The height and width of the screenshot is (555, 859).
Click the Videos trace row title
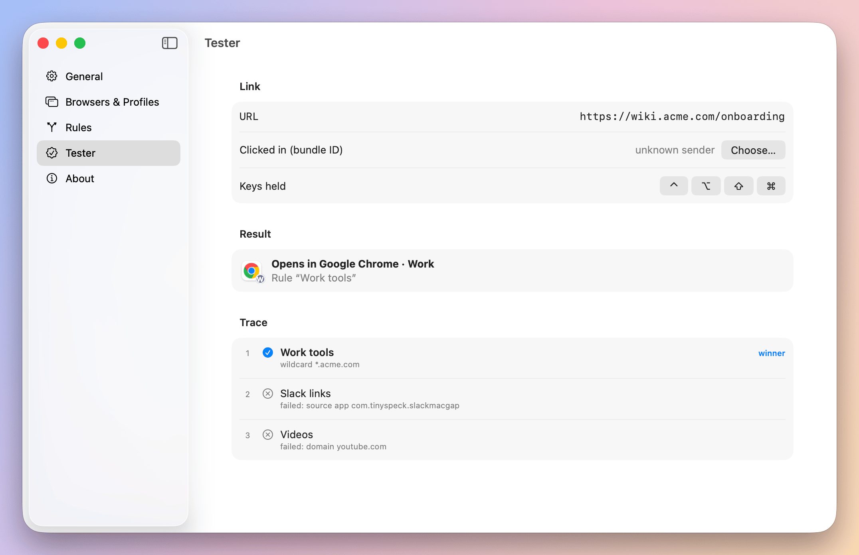(x=297, y=435)
